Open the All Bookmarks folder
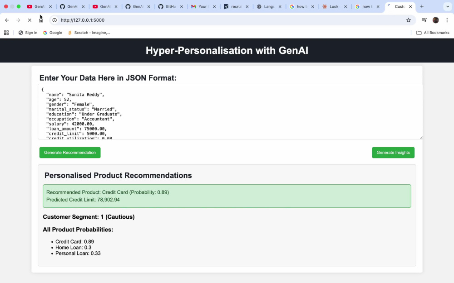The width and height of the screenshot is (454, 283). 433,33
